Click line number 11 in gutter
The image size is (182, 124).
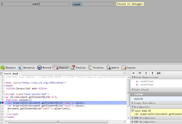coord(2,106)
